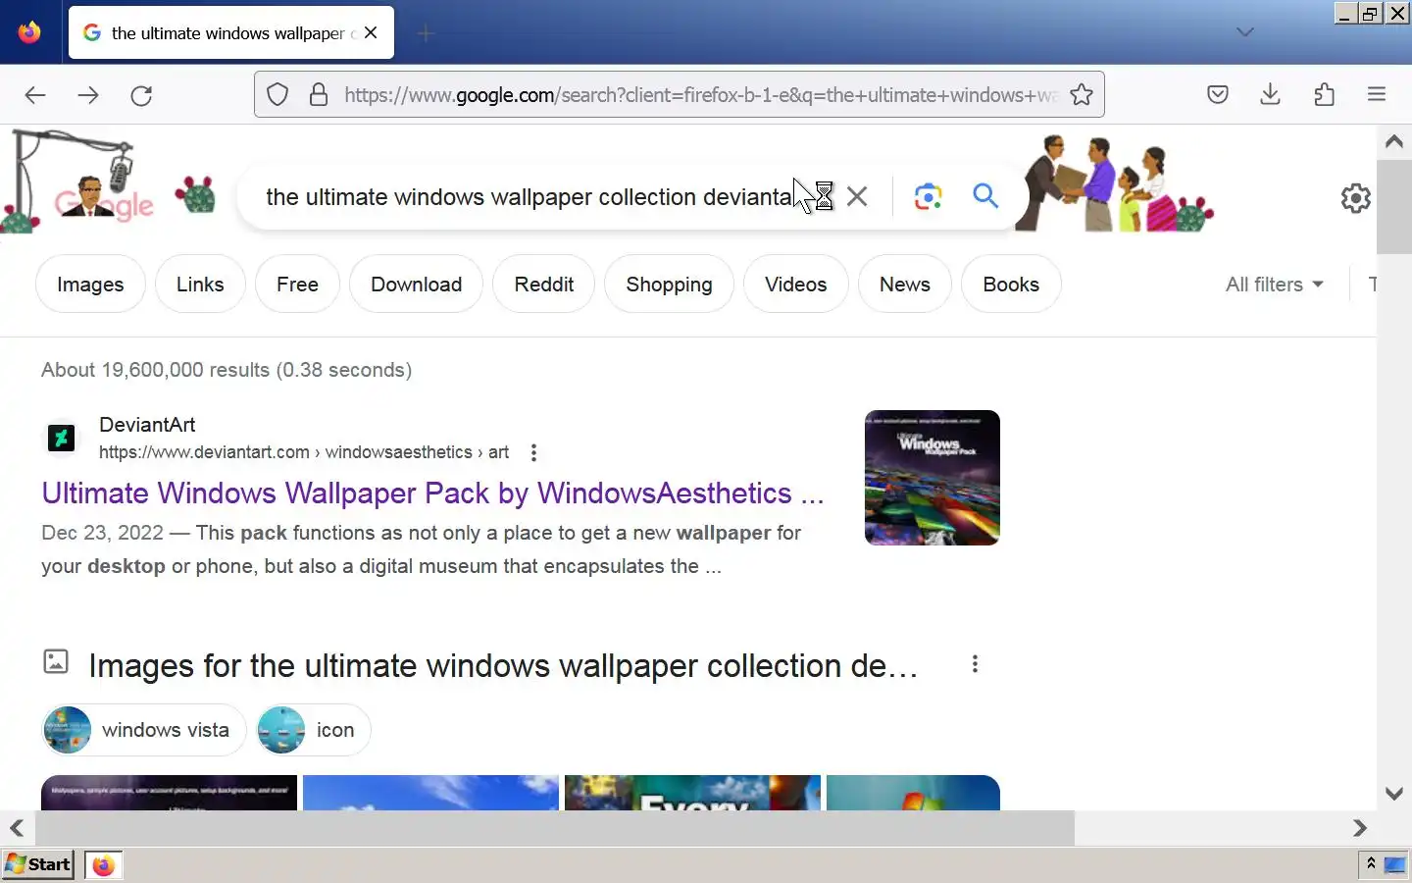
Task: Expand hidden system tray icons
Action: click(1371, 863)
